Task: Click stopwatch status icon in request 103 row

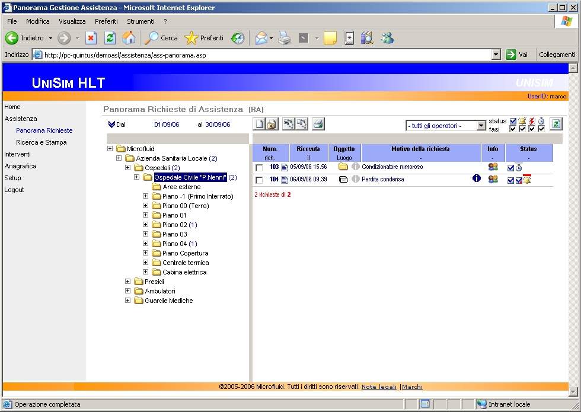Action: click(519, 167)
